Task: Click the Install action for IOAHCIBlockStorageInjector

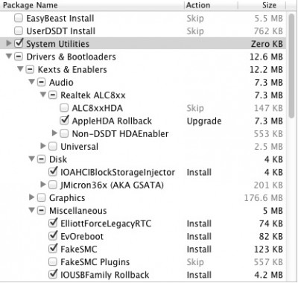Action: pos(199,172)
